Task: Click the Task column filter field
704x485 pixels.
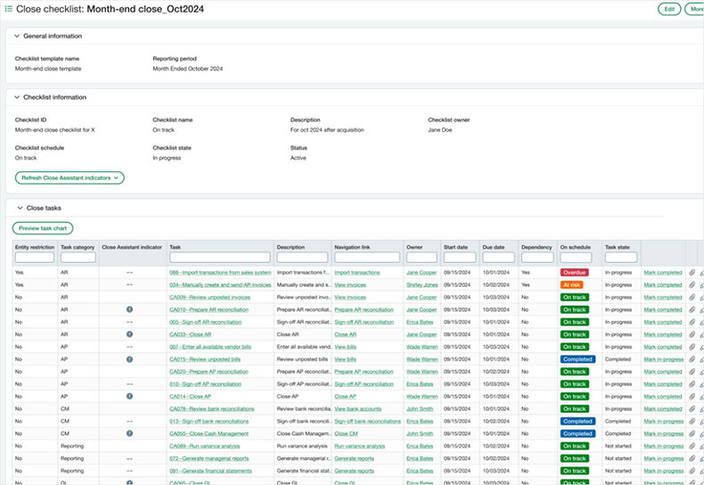Action: point(220,258)
